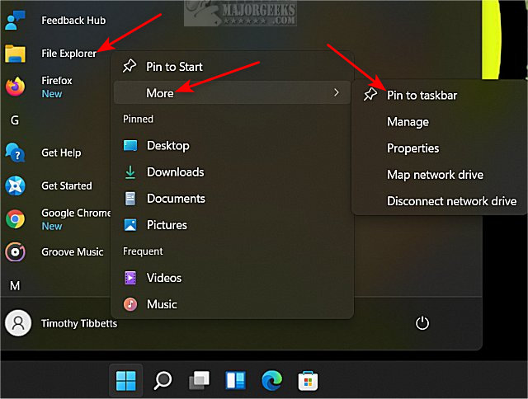This screenshot has width=528, height=399.
Task: Click the Downloads arrow icon
Action: (130, 172)
